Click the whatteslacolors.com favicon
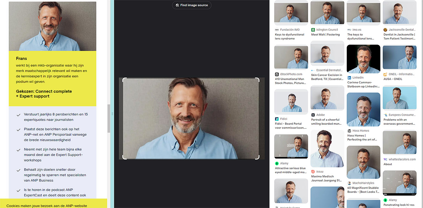This screenshot has width=423, height=208. pyautogui.click(x=385, y=159)
